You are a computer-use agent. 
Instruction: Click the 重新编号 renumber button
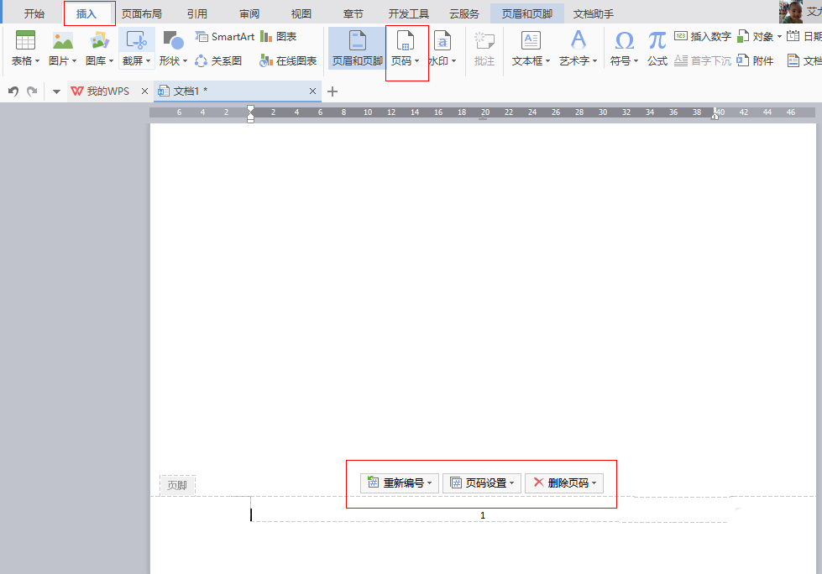(x=400, y=483)
